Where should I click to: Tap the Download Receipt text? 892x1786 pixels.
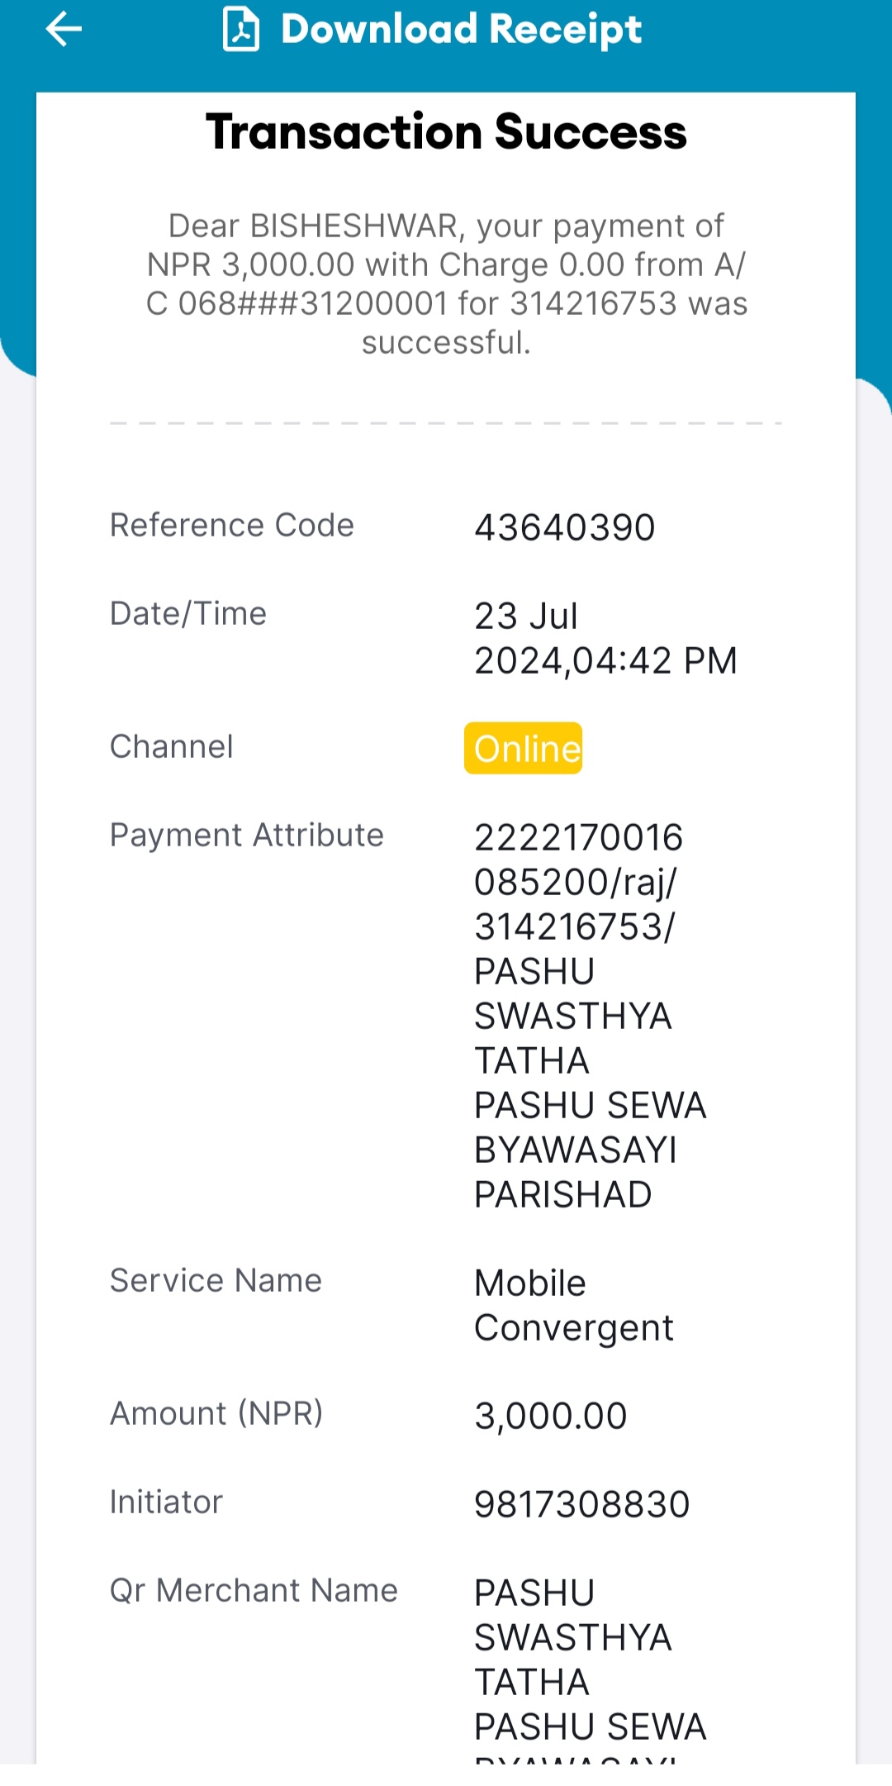point(461,30)
